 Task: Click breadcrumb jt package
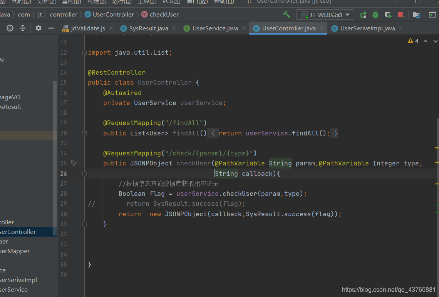[x=40, y=15]
